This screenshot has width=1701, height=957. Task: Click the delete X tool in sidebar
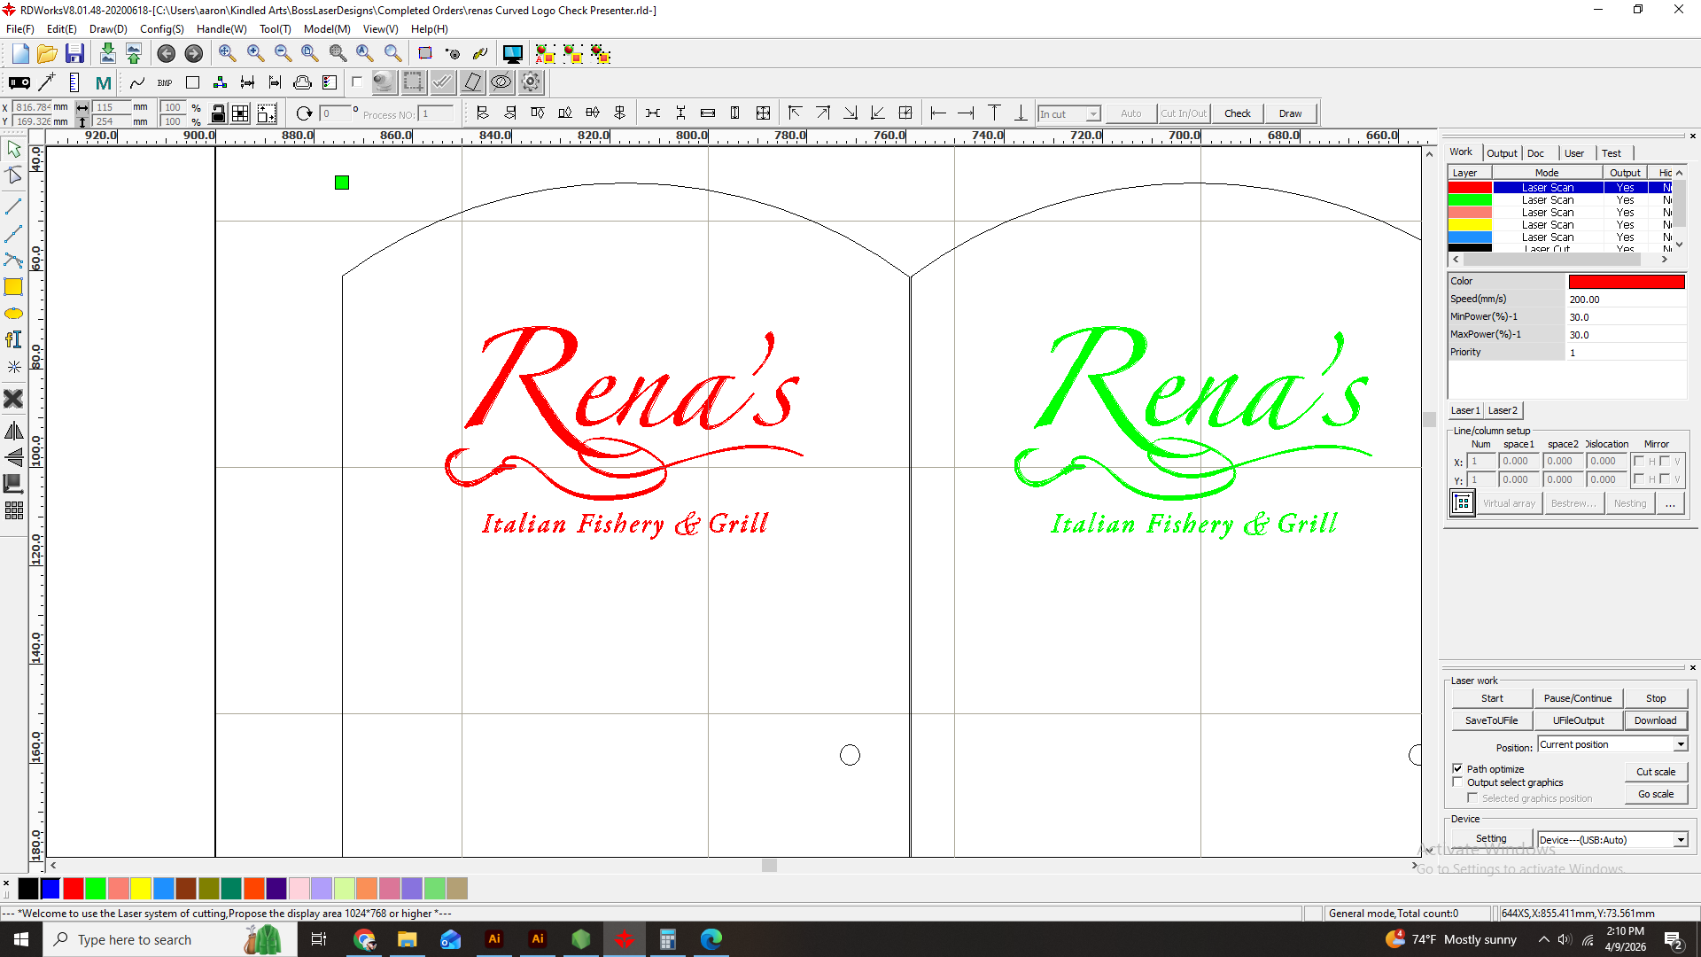point(13,399)
